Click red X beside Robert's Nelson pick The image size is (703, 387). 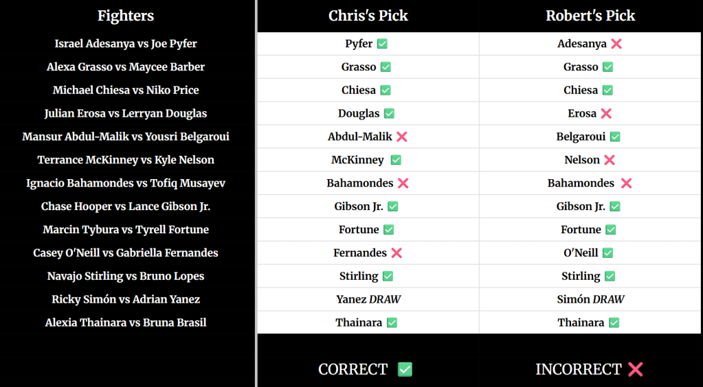[610, 160]
